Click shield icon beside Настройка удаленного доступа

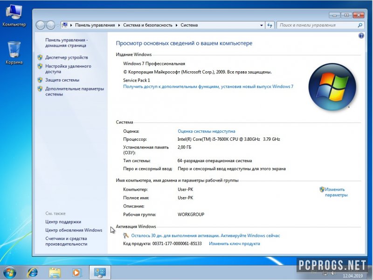[40, 66]
